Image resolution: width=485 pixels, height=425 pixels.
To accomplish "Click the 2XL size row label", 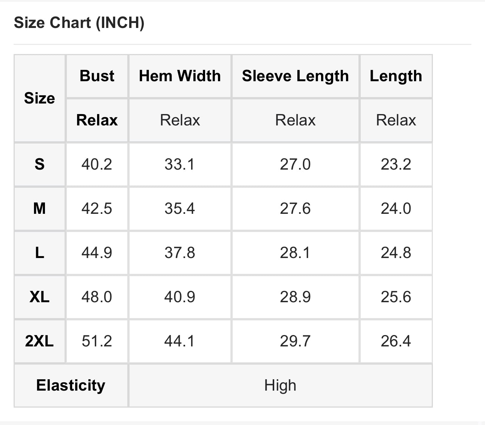I will [40, 341].
